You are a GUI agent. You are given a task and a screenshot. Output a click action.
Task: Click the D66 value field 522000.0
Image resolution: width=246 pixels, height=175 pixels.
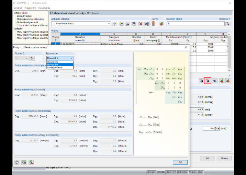30,116
